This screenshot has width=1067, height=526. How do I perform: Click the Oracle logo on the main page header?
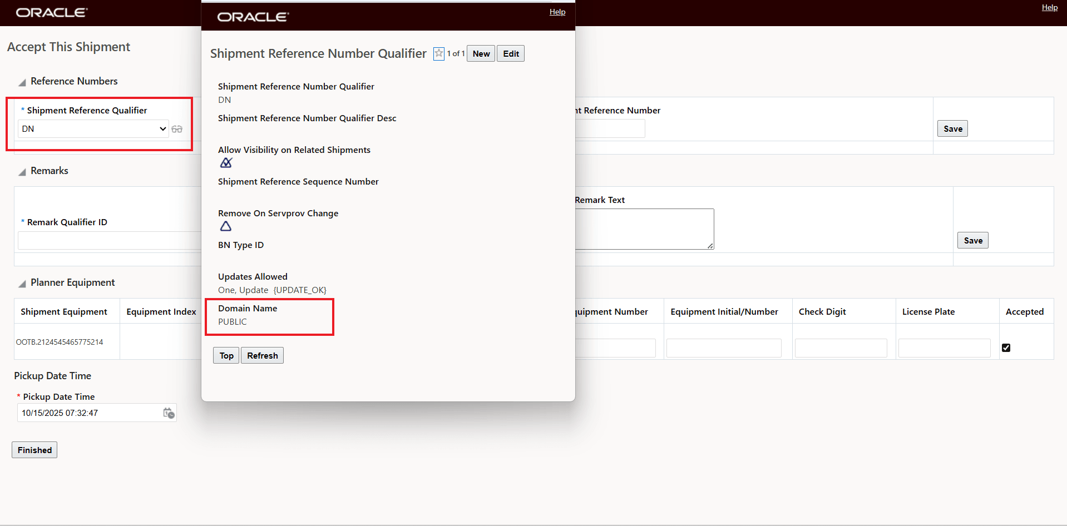51,12
